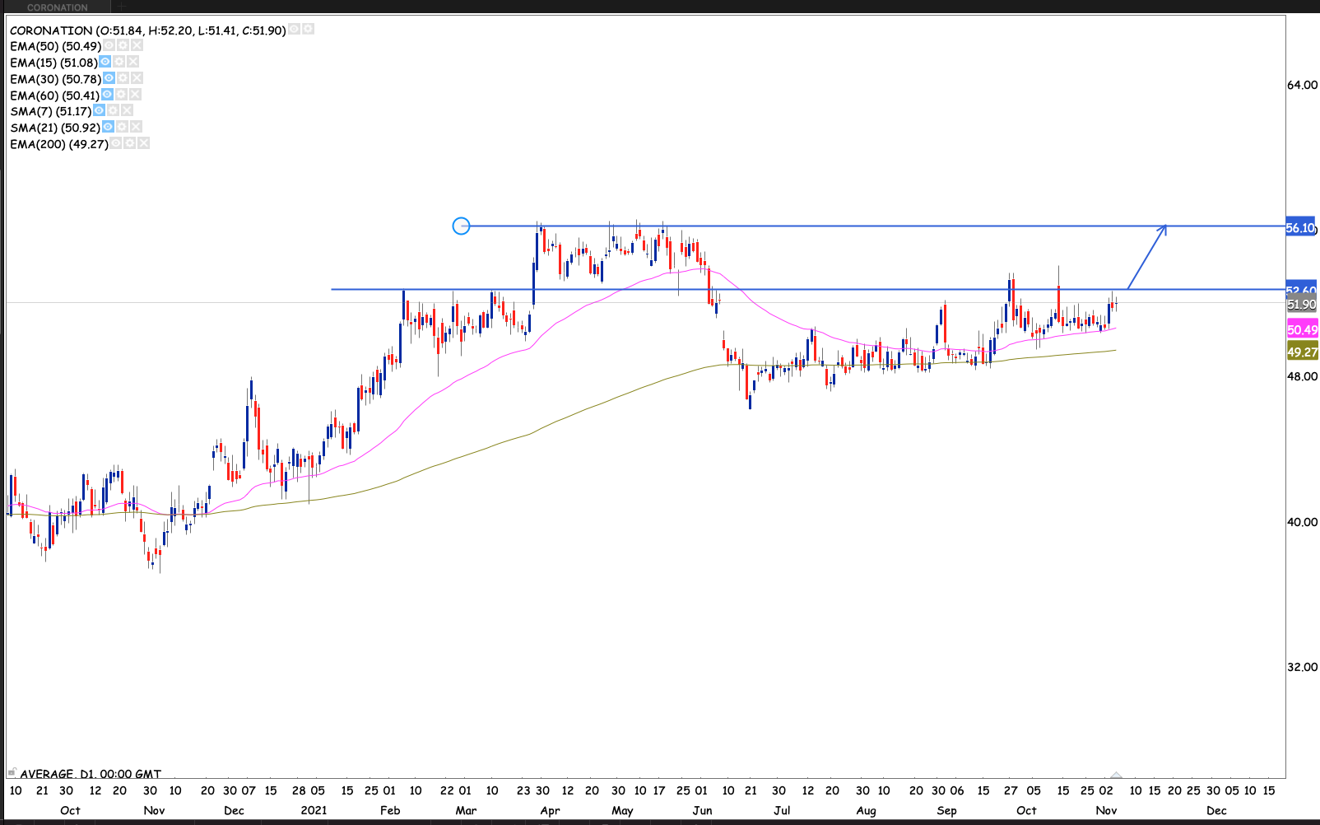Click the olive 49.27 EMA(200) price tag

pyautogui.click(x=1302, y=352)
